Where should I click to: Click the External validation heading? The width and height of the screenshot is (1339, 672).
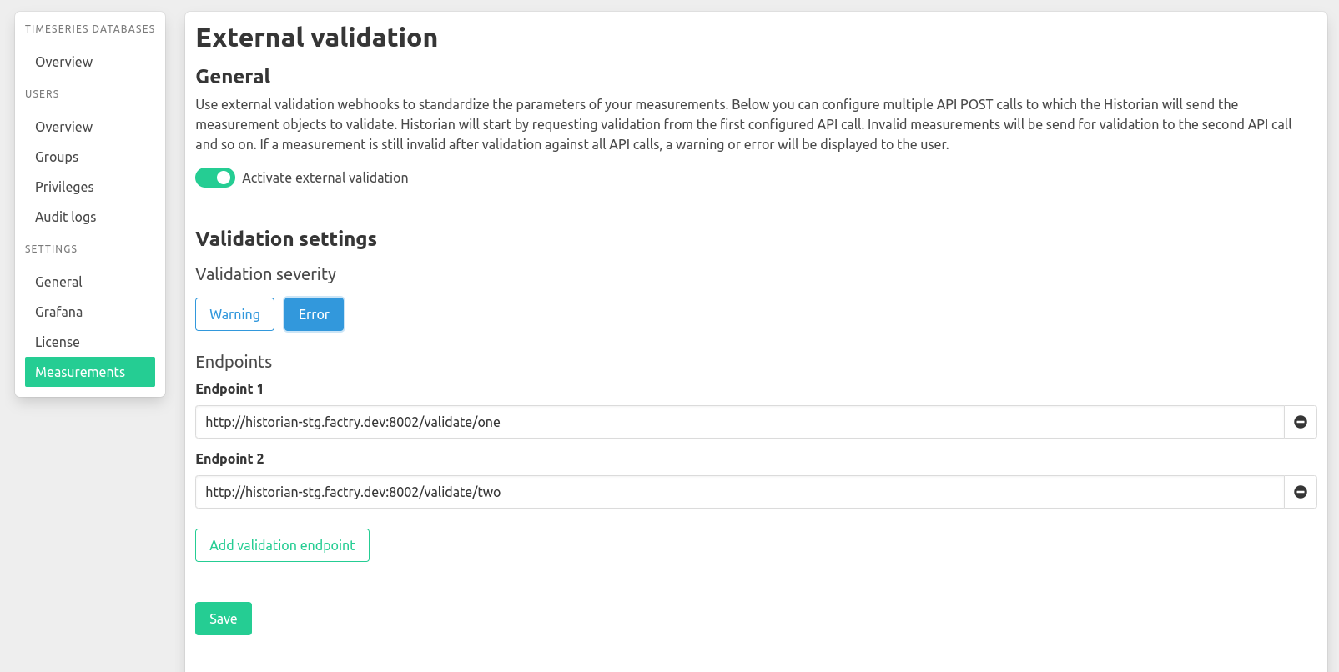[316, 38]
